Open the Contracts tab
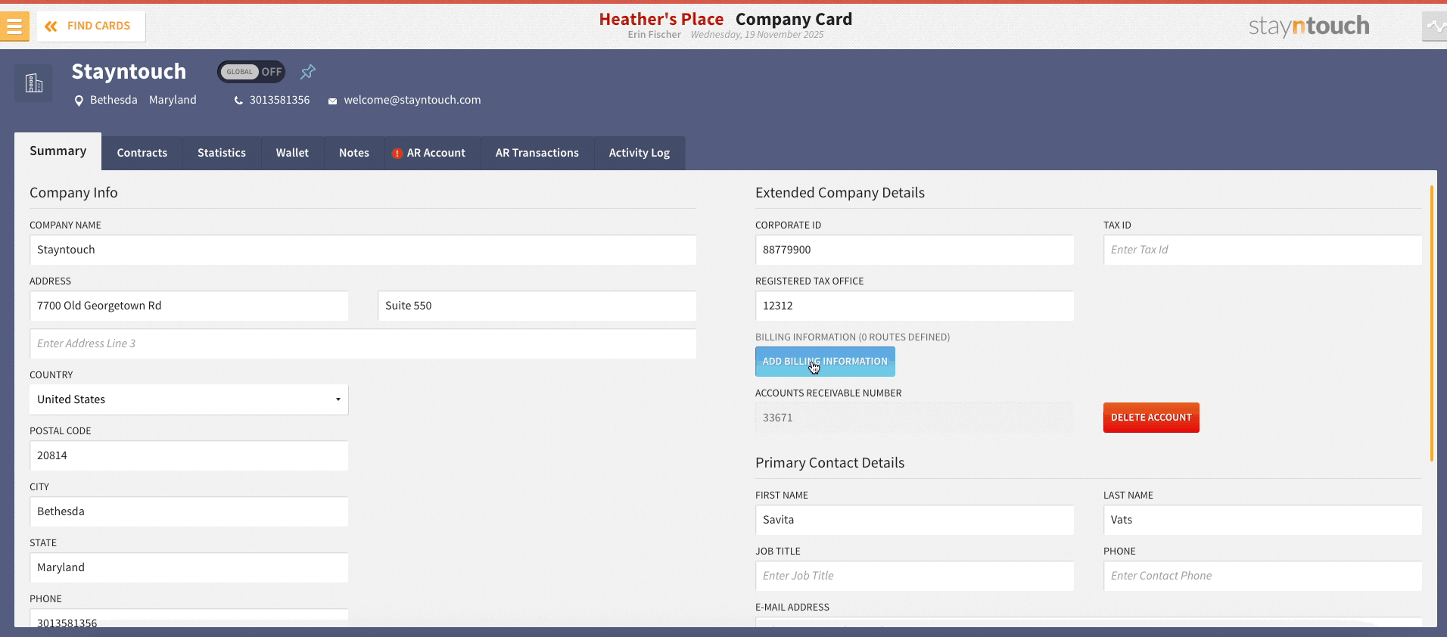1447x637 pixels. (x=142, y=153)
